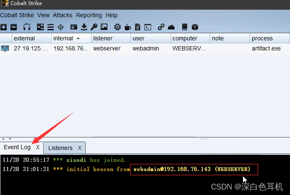Open the Attacks menu
The height and width of the screenshot is (195, 290).
click(x=63, y=15)
